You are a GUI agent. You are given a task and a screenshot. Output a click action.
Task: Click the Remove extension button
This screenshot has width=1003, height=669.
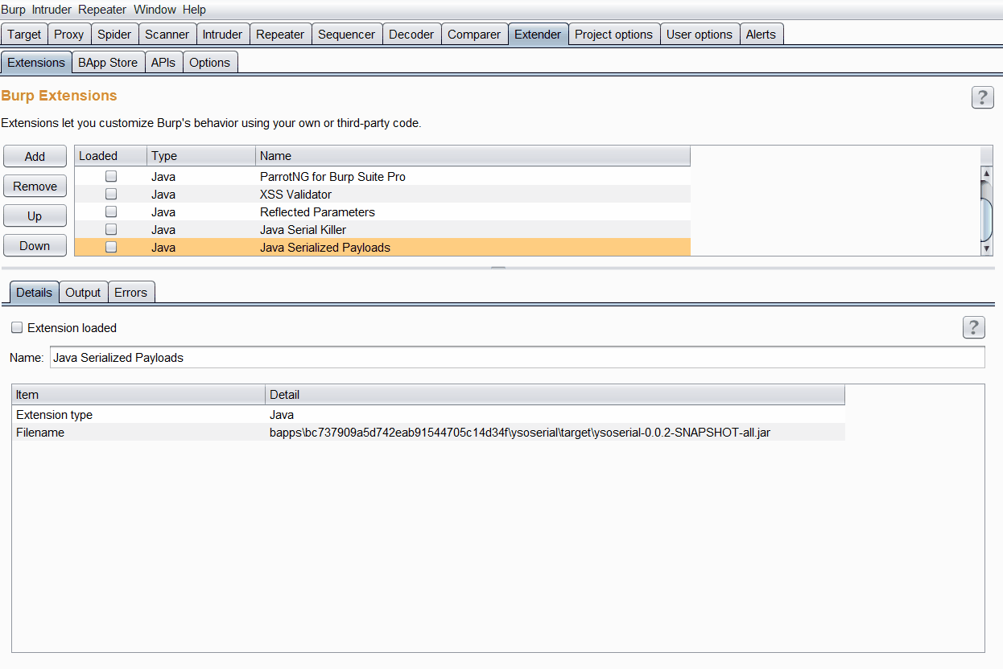pos(35,186)
